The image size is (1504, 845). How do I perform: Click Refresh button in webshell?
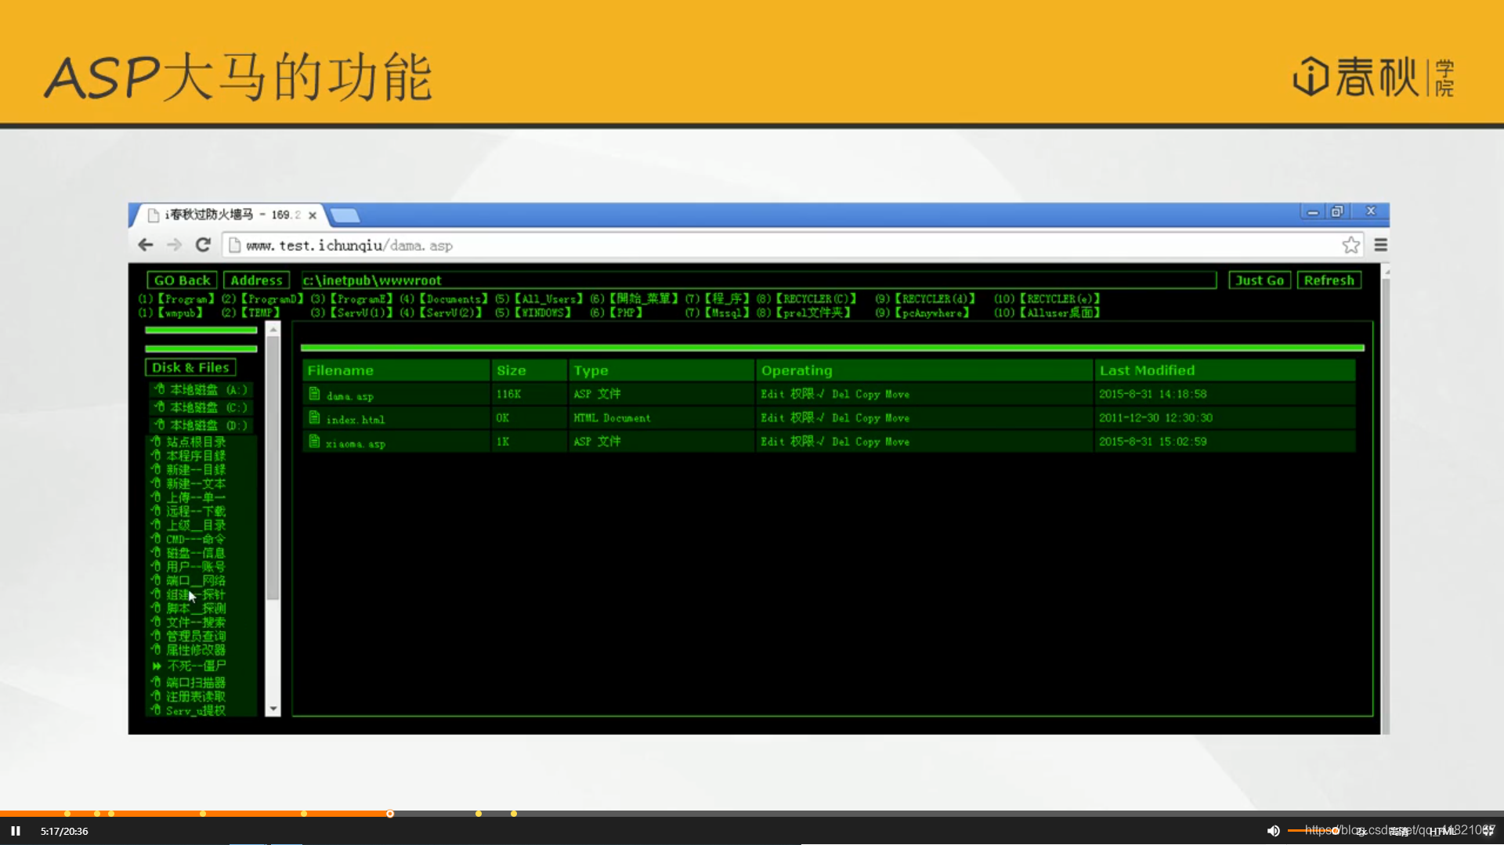[x=1329, y=280]
